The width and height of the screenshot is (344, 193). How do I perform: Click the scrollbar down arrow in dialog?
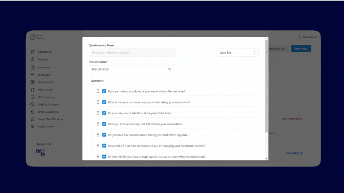(x=267, y=158)
